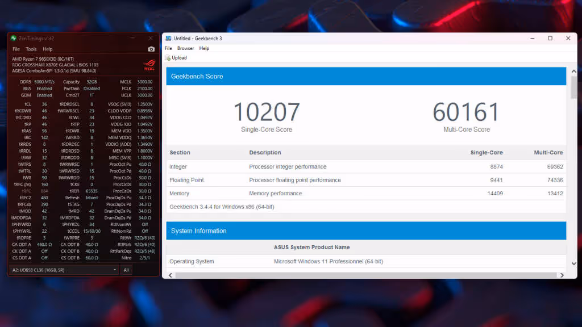This screenshot has height=327, width=582.
Task: Click Integer multi-core value 69362
Action: [x=555, y=166]
